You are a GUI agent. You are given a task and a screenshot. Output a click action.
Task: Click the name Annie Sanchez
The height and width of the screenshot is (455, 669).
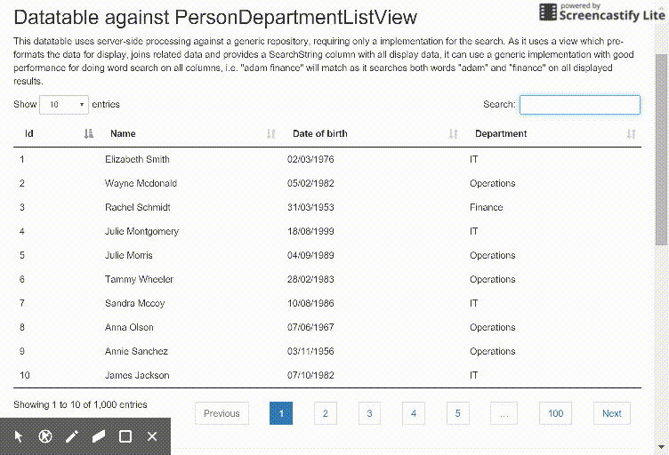136,352
